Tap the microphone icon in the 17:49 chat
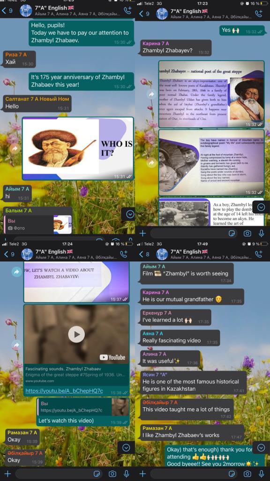The width and height of the screenshot is (270, 481). pos(261,473)
